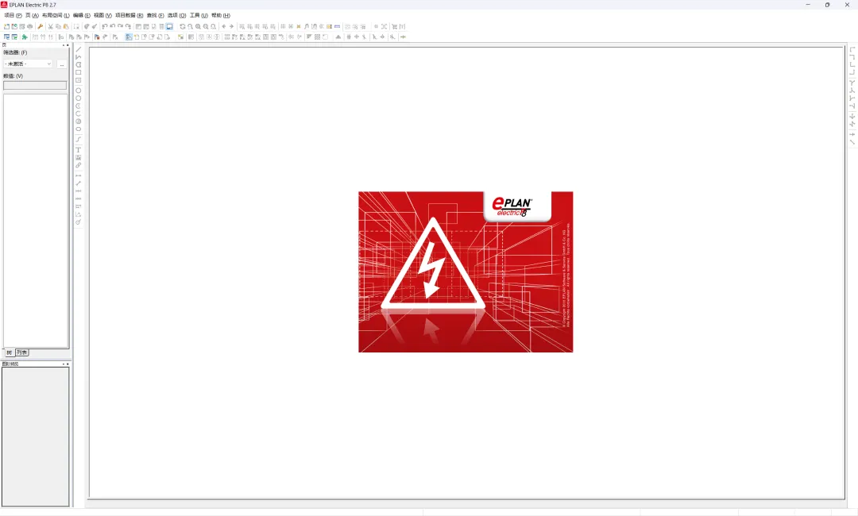Open the 项目 (P) menu
Viewport: 858px width, 516px height.
click(x=13, y=15)
